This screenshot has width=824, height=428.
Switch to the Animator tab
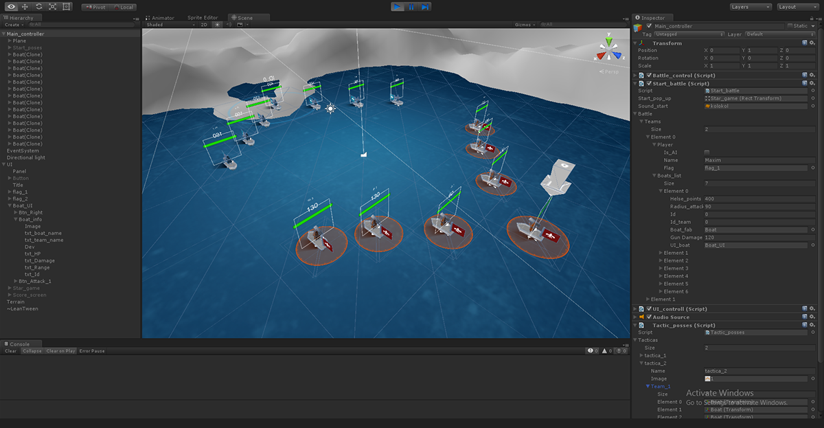pos(159,18)
